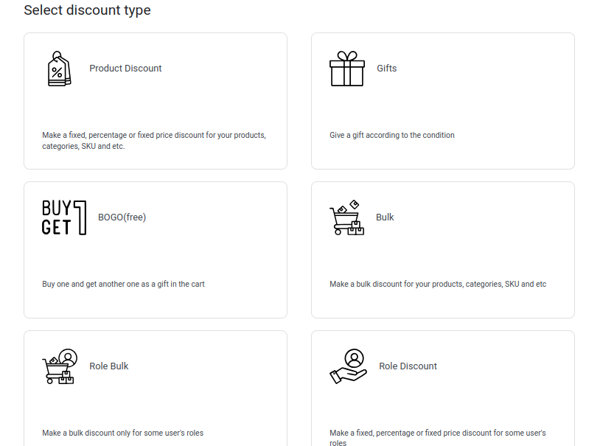Click the Bulk discount description text

pos(438,285)
